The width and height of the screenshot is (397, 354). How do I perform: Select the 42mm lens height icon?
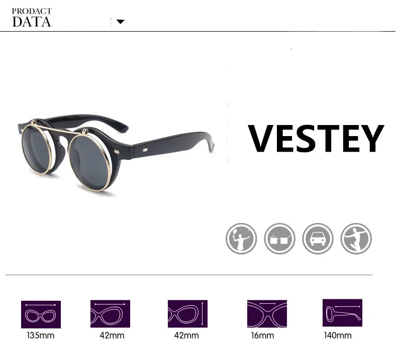pos(187,314)
